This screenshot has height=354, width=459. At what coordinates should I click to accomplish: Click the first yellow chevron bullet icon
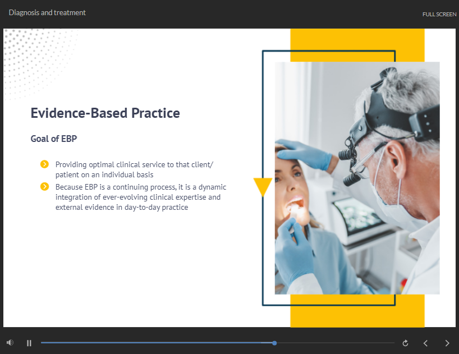[44, 164]
